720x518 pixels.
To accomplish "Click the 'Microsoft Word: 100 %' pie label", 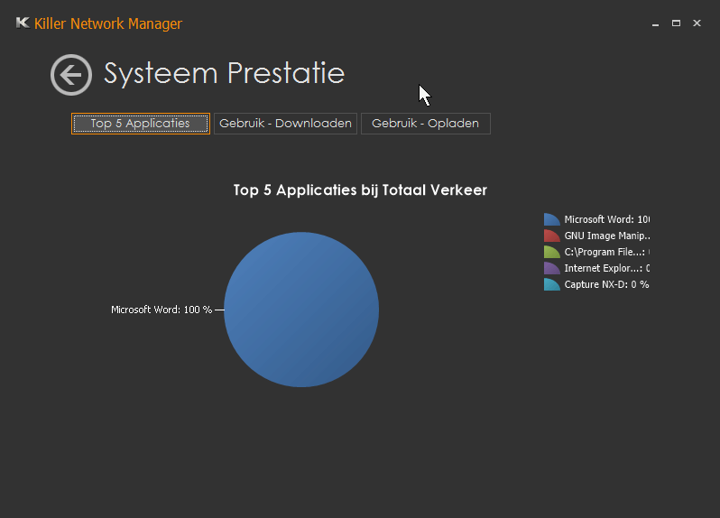I will (x=162, y=310).
